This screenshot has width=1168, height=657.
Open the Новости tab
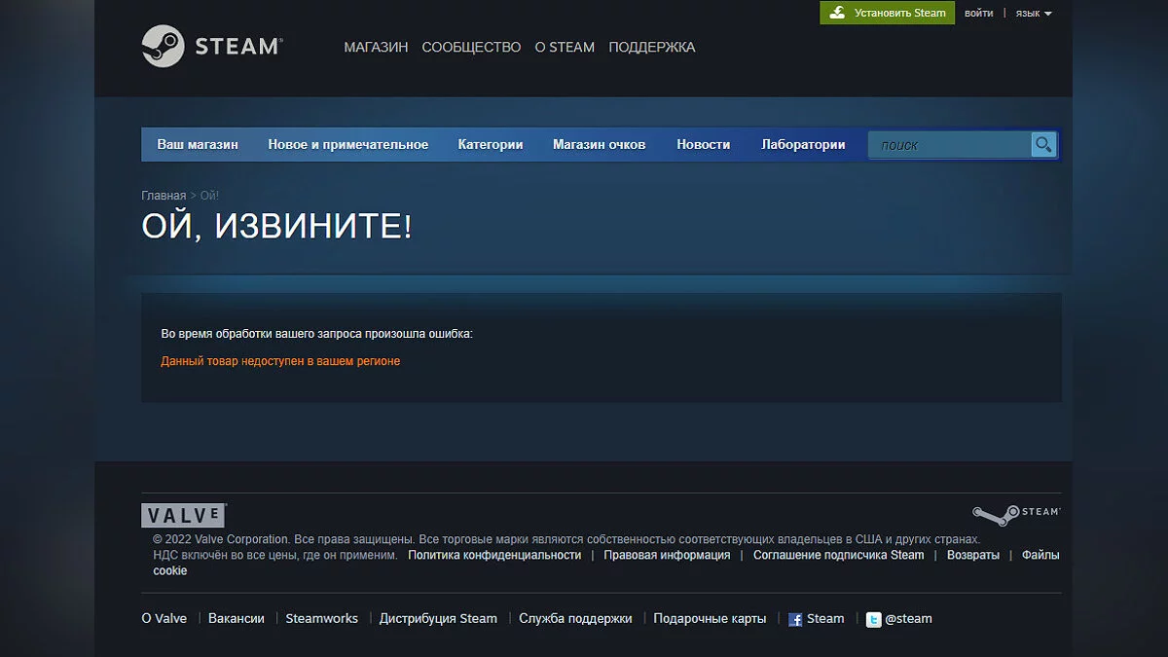pos(703,144)
